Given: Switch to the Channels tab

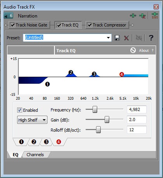Looking at the screenshot, I should pos(35,155).
